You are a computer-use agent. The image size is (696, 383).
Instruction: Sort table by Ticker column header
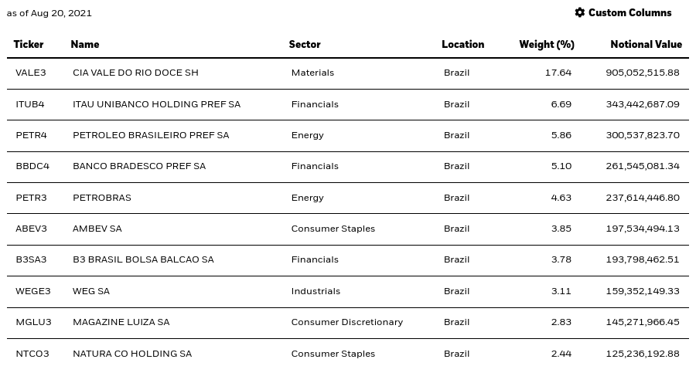(x=29, y=44)
